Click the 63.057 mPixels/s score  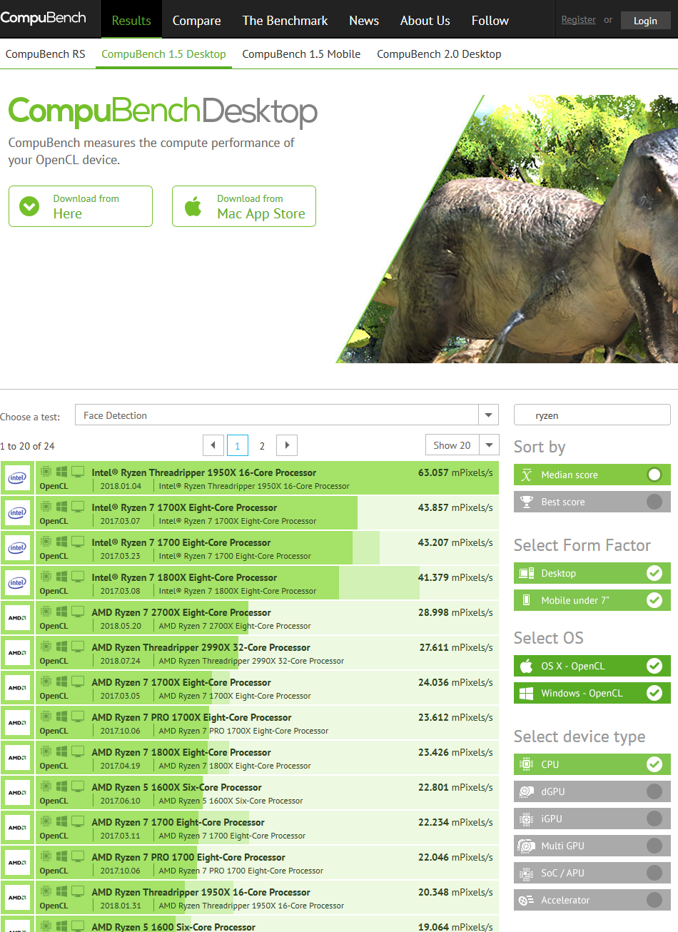click(455, 472)
